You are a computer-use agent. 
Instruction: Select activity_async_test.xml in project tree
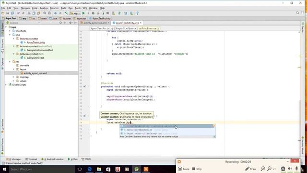[x=35, y=73]
